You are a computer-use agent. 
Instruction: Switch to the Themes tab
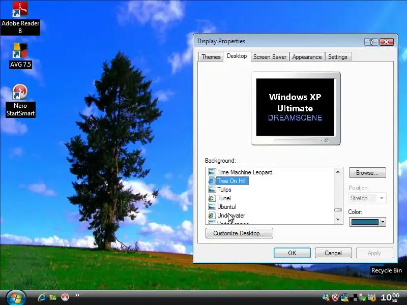click(211, 57)
